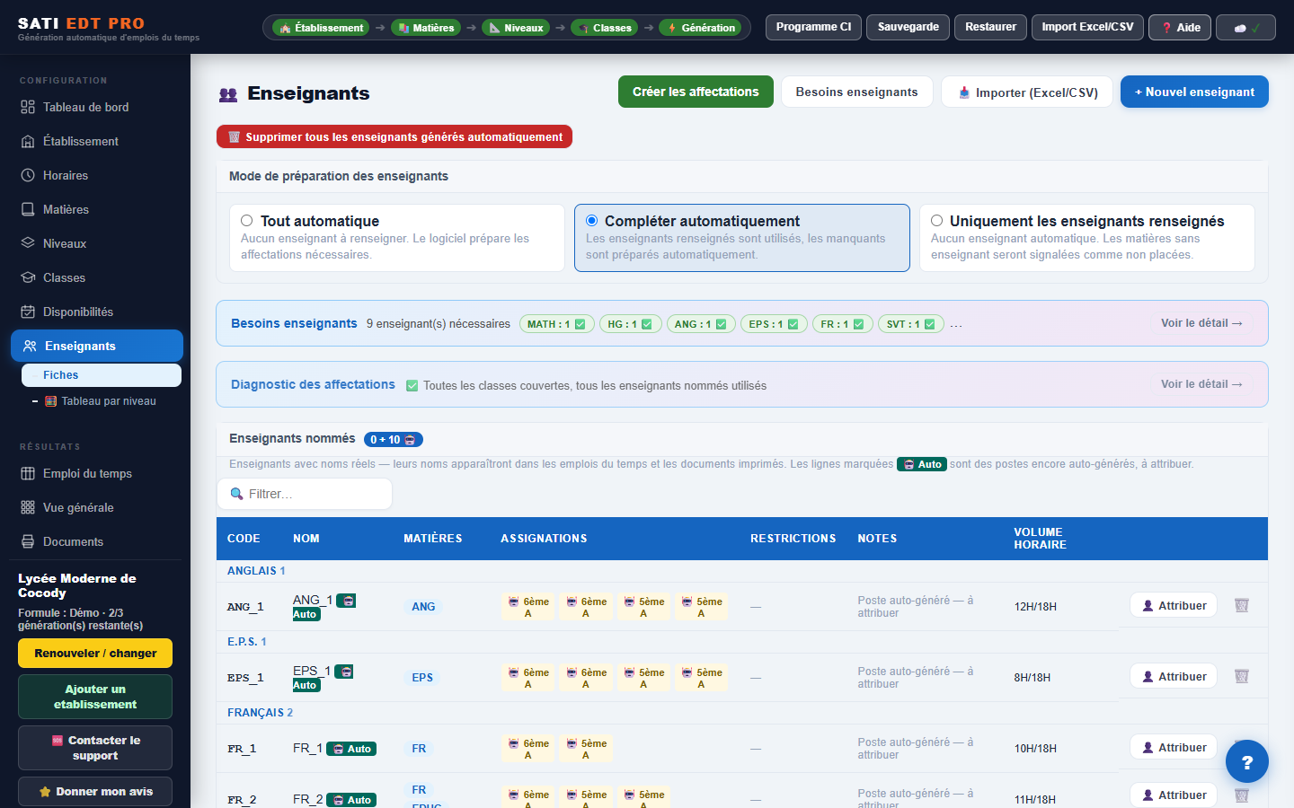Delete the FR_2 row with trash icon
Screen dimensions: 1294x808
coord(1242,795)
